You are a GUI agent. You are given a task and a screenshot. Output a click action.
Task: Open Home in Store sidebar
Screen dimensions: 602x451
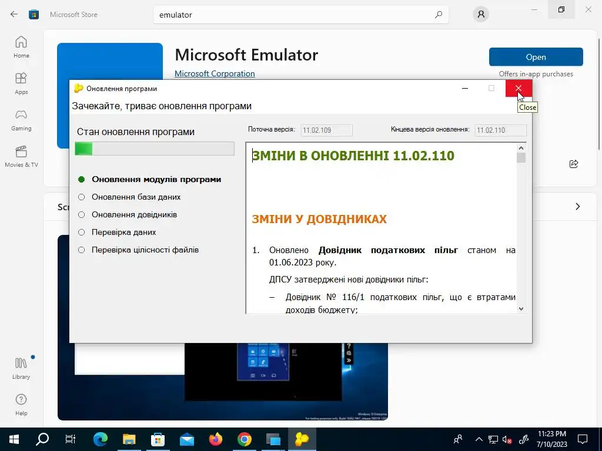coord(21,47)
